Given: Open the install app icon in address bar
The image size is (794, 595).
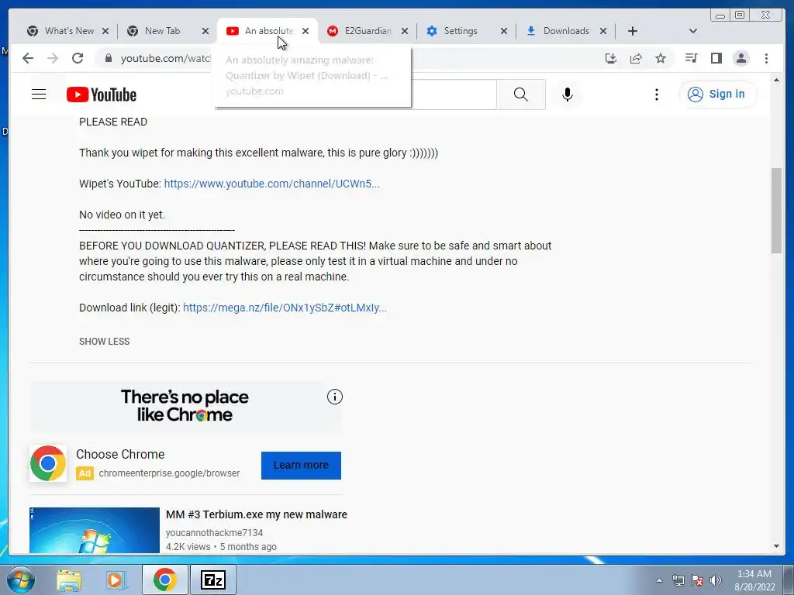Looking at the screenshot, I should pyautogui.click(x=611, y=58).
